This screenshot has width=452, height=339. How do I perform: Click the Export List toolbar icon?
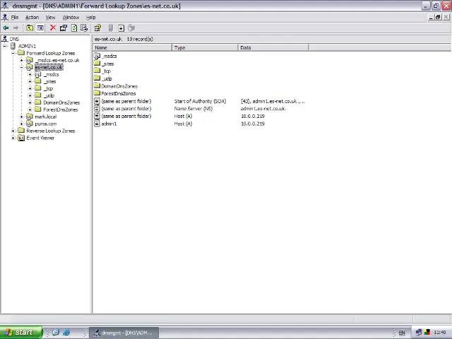pyautogui.click(x=84, y=28)
